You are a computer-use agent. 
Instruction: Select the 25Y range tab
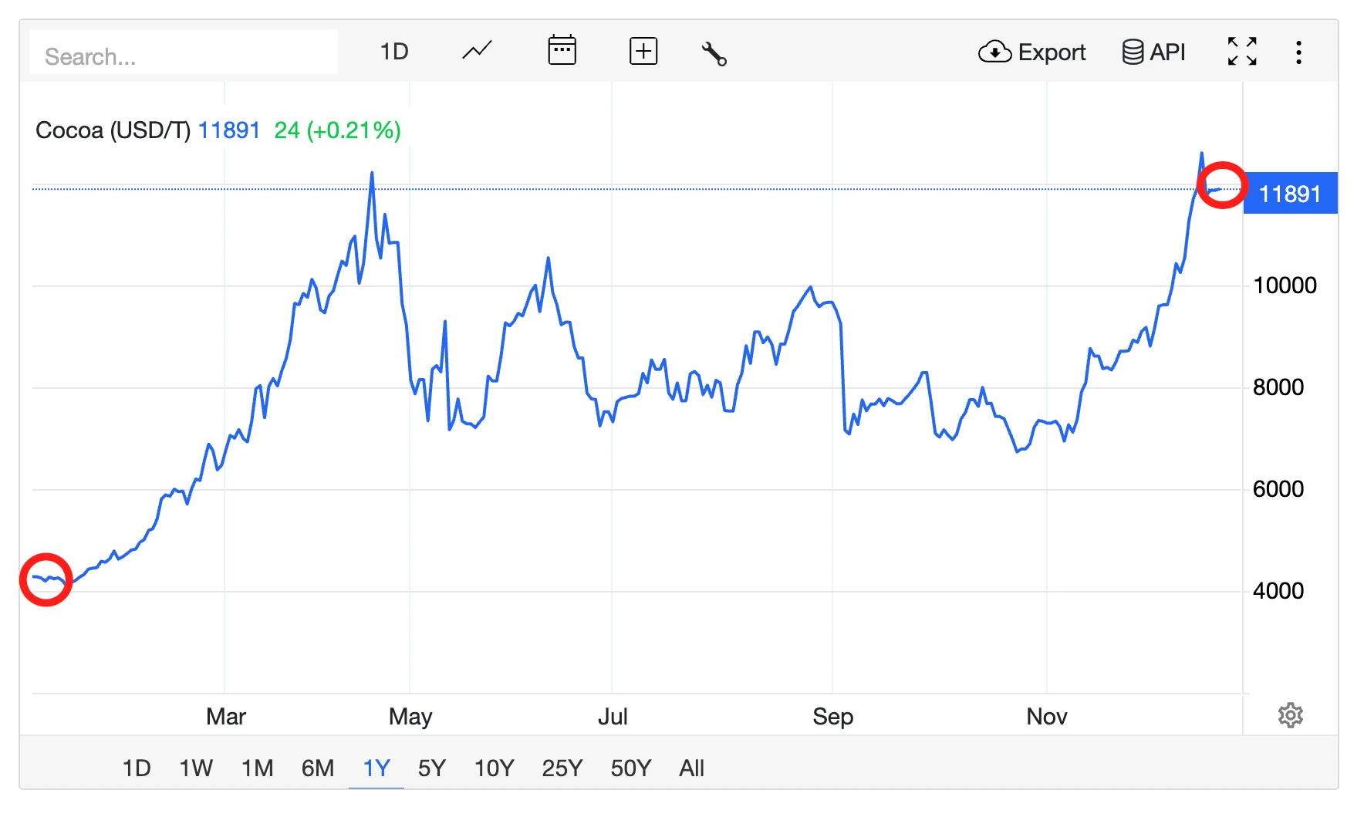click(562, 768)
